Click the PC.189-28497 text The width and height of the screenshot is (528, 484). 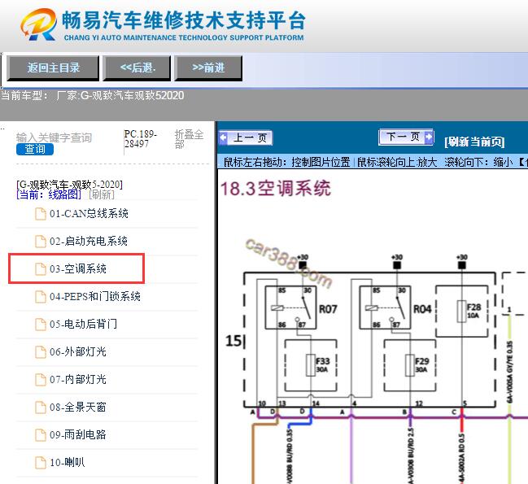pos(140,138)
